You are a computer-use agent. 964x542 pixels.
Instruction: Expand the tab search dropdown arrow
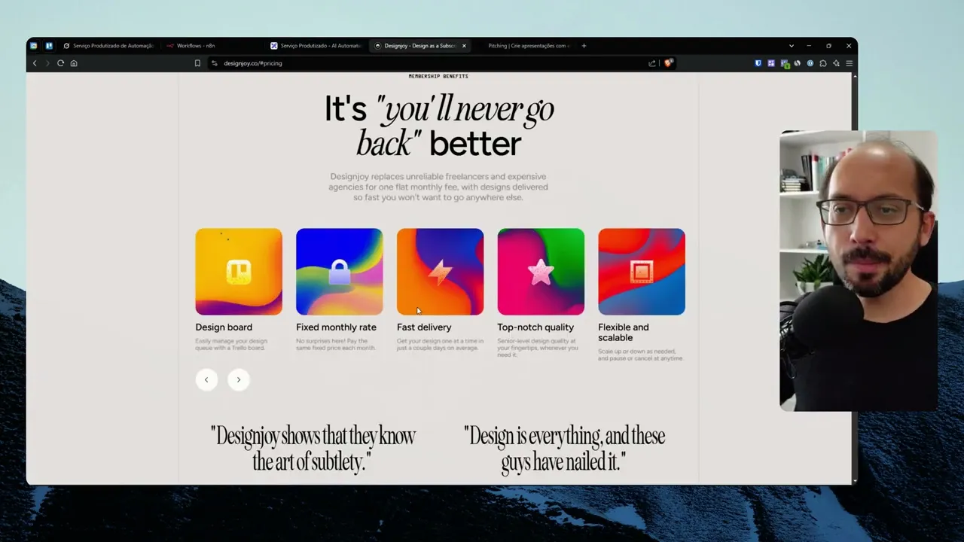792,46
